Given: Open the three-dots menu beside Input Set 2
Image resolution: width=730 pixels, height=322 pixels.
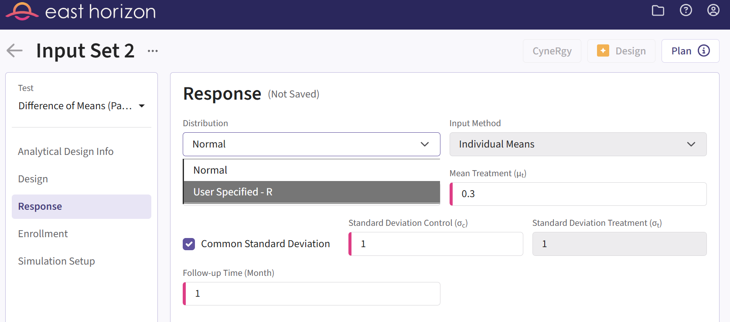Looking at the screenshot, I should 153,51.
